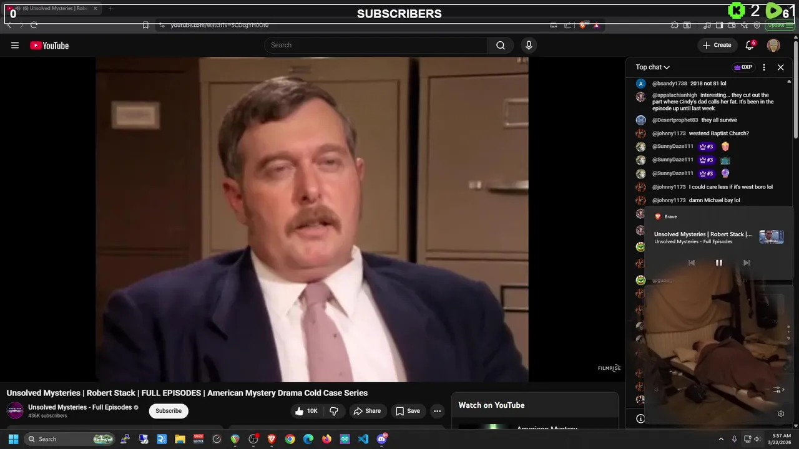Open File Explorer from taskbar

click(180, 439)
